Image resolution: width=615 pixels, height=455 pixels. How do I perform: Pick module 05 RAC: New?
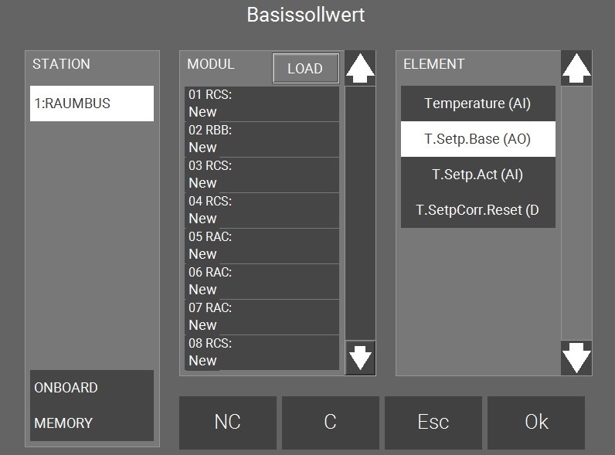click(262, 246)
